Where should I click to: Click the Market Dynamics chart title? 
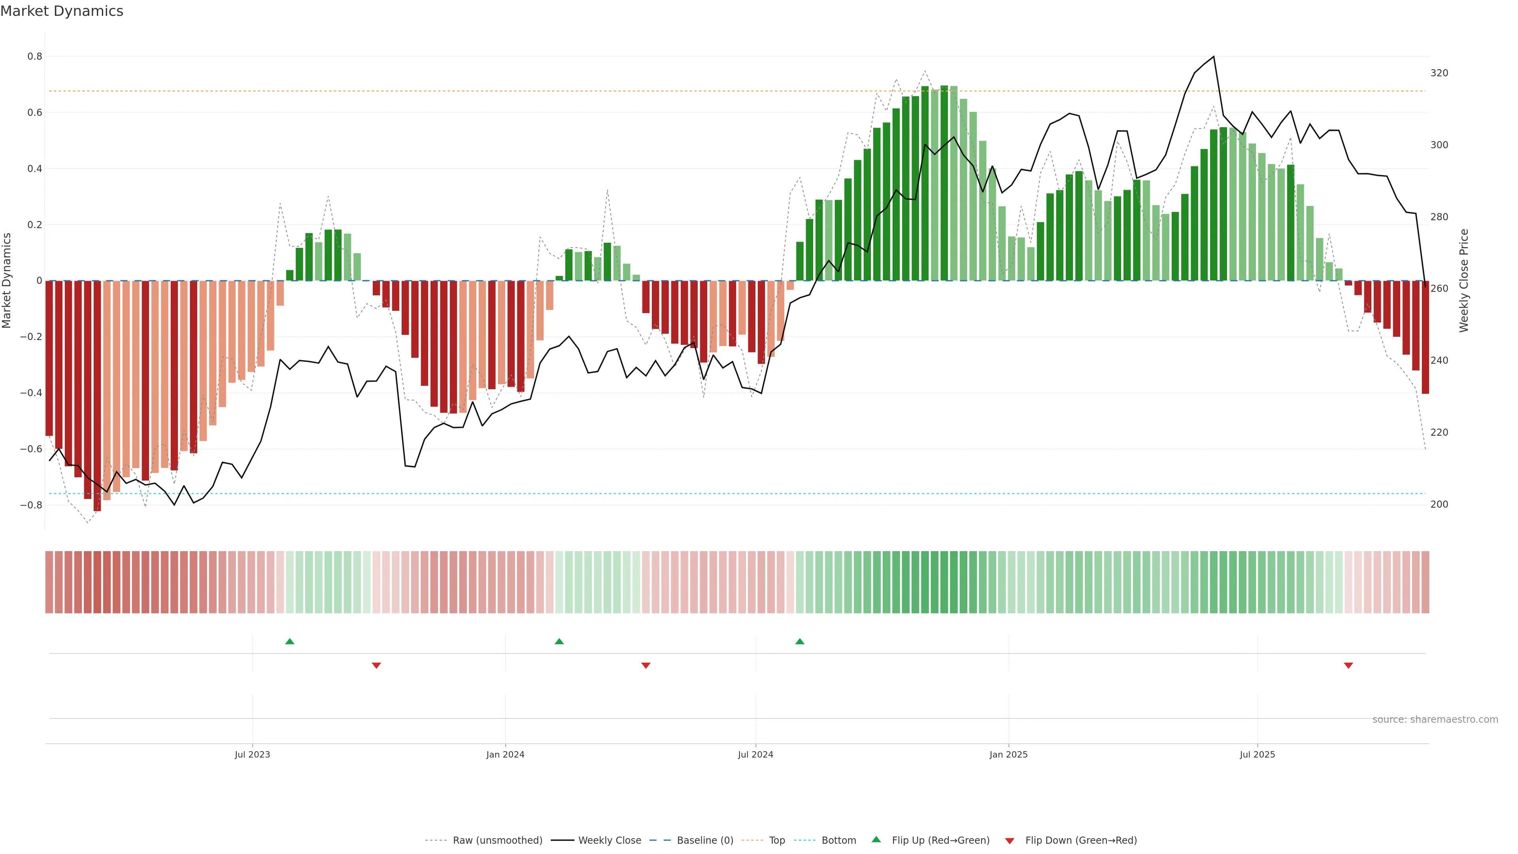62,11
